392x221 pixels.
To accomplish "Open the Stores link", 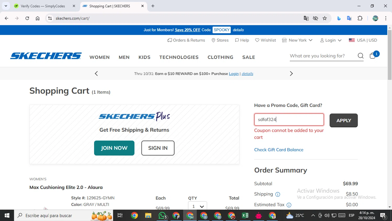I will tap(220, 40).
